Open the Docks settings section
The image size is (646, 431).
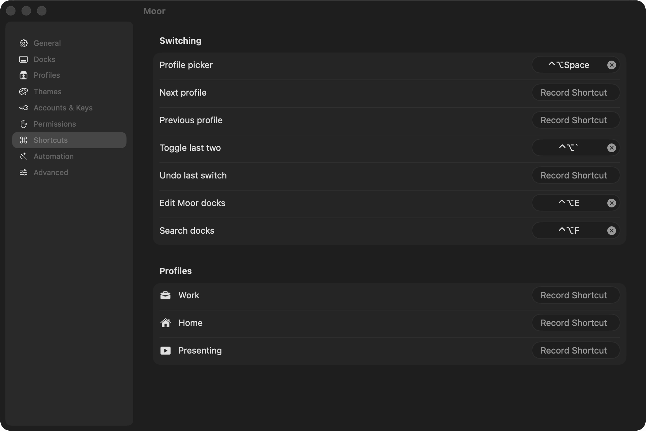pos(69,59)
